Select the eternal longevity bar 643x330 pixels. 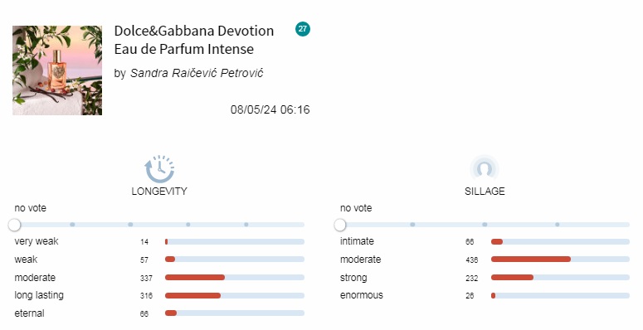235,313
